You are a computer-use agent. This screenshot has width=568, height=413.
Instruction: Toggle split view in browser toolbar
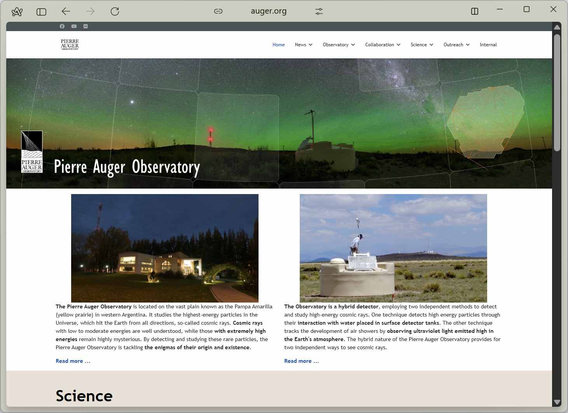click(x=474, y=11)
